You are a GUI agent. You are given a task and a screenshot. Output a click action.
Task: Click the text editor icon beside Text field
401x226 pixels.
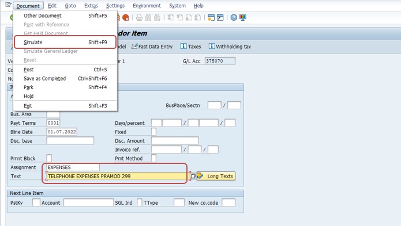(x=193, y=176)
